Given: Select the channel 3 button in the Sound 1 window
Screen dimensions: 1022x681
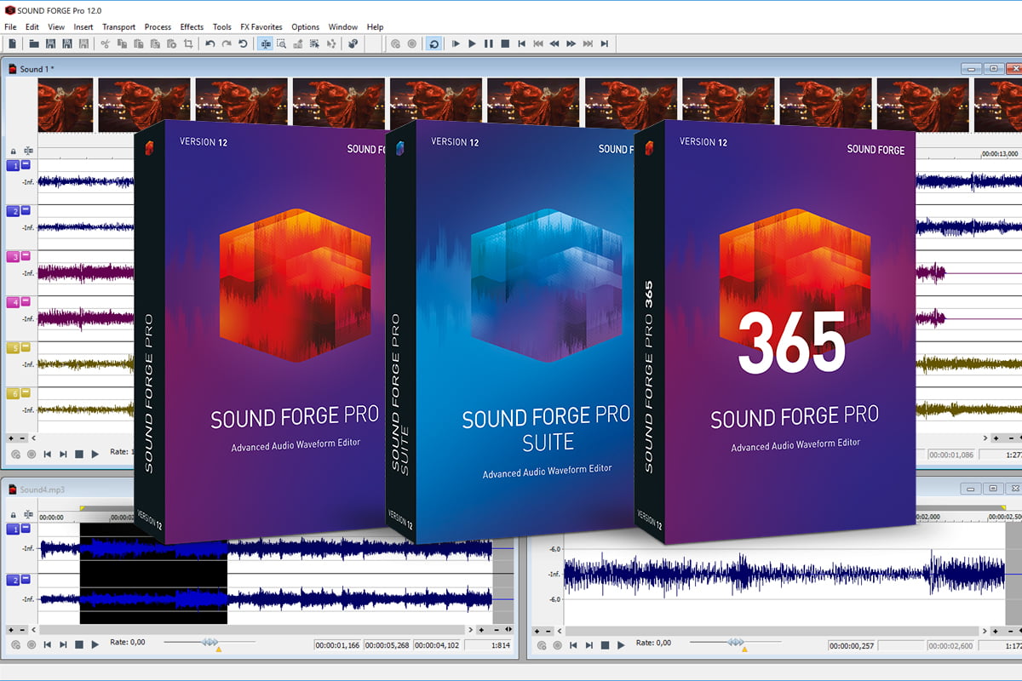Looking at the screenshot, I should click(x=13, y=256).
